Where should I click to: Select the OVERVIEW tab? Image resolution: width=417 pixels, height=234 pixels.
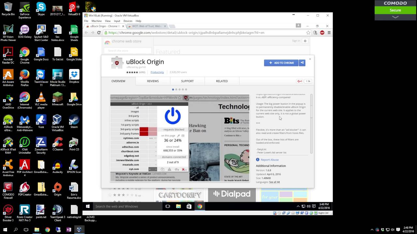(x=118, y=81)
